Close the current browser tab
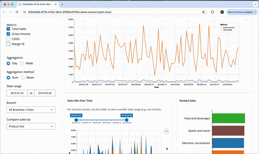Image resolution: width=259 pixels, height=154 pixels. (x=55, y=5)
